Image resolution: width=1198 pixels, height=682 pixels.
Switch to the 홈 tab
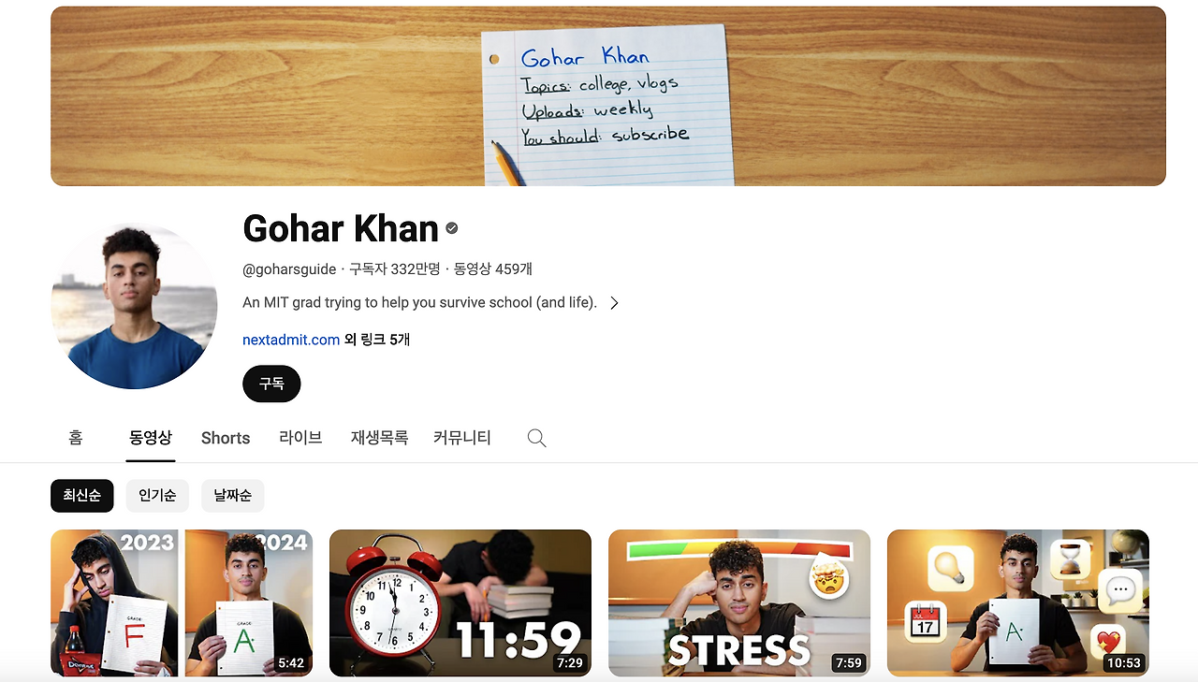pyautogui.click(x=76, y=438)
